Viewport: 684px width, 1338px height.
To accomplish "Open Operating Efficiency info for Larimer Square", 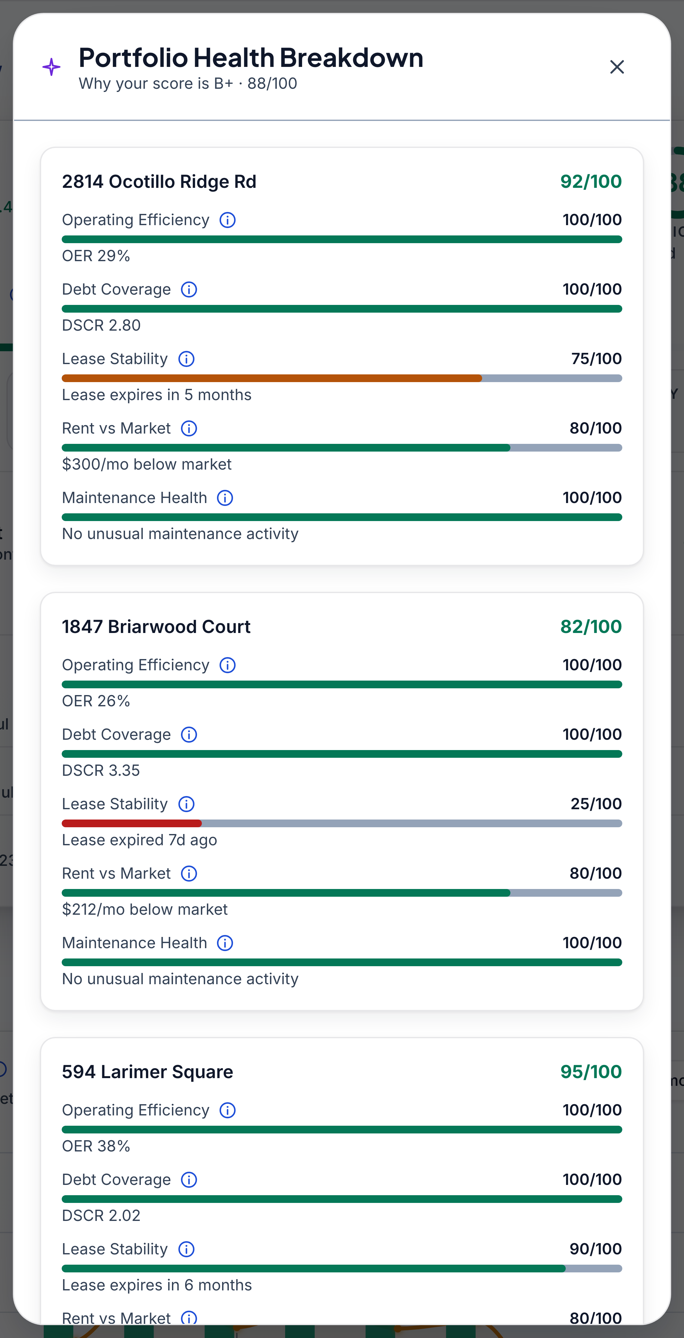I will pos(227,1111).
